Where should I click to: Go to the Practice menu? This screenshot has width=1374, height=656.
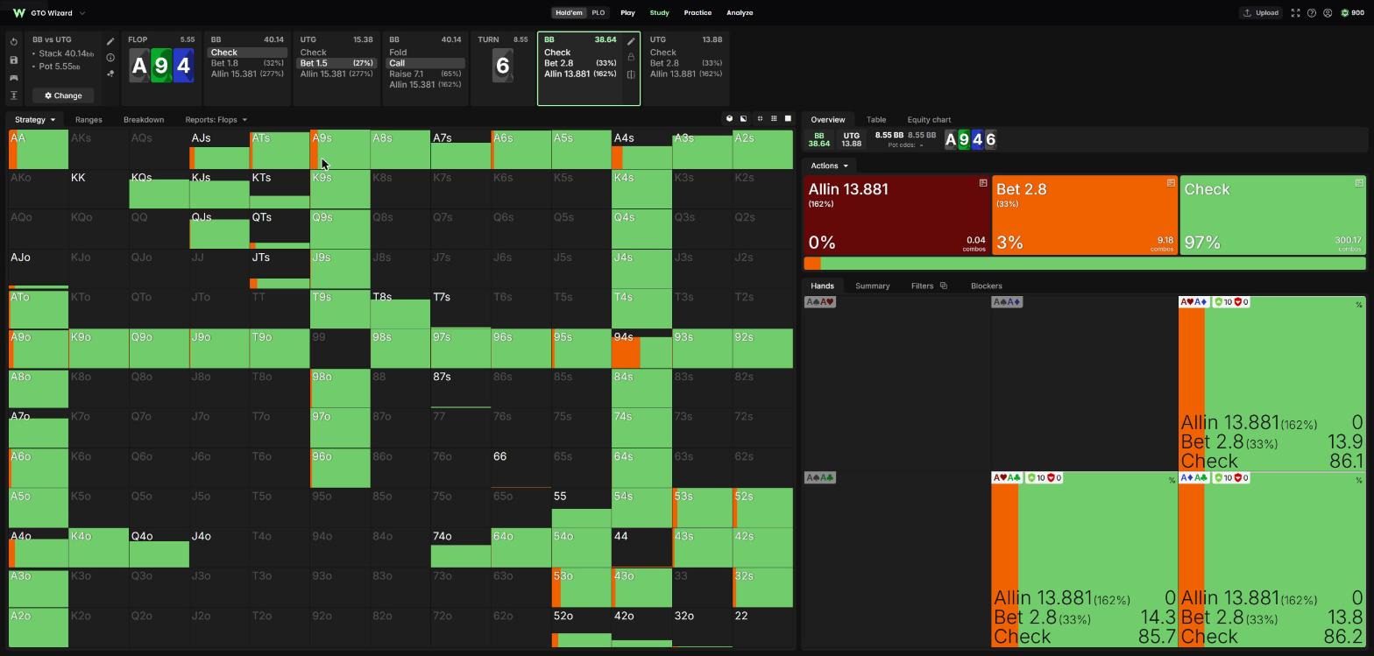click(698, 13)
